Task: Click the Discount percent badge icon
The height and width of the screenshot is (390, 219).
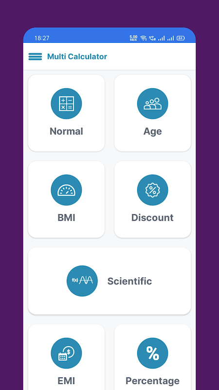Action: click(152, 190)
